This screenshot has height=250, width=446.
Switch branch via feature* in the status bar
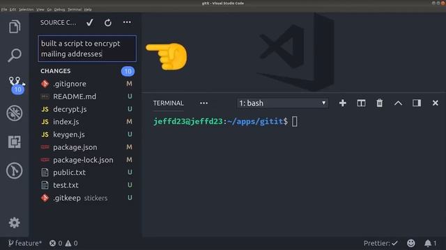pos(25,243)
